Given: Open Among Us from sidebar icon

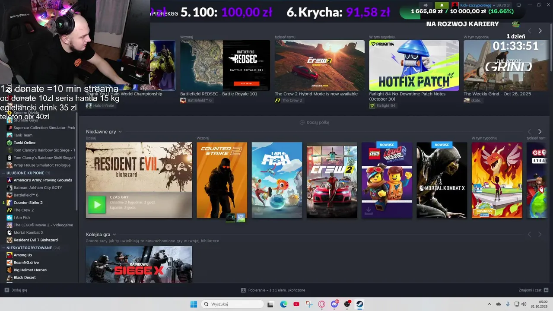Looking at the screenshot, I should (10, 255).
